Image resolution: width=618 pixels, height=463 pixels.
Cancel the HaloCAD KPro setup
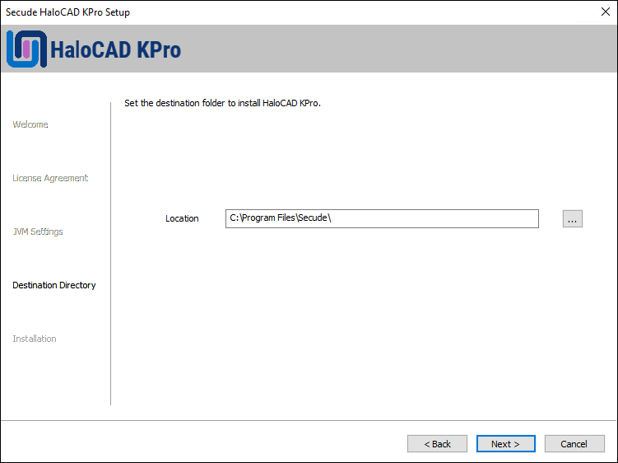point(574,444)
